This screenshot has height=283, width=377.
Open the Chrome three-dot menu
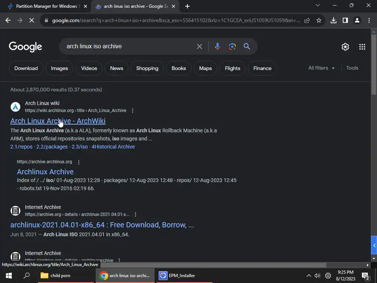coord(369,21)
